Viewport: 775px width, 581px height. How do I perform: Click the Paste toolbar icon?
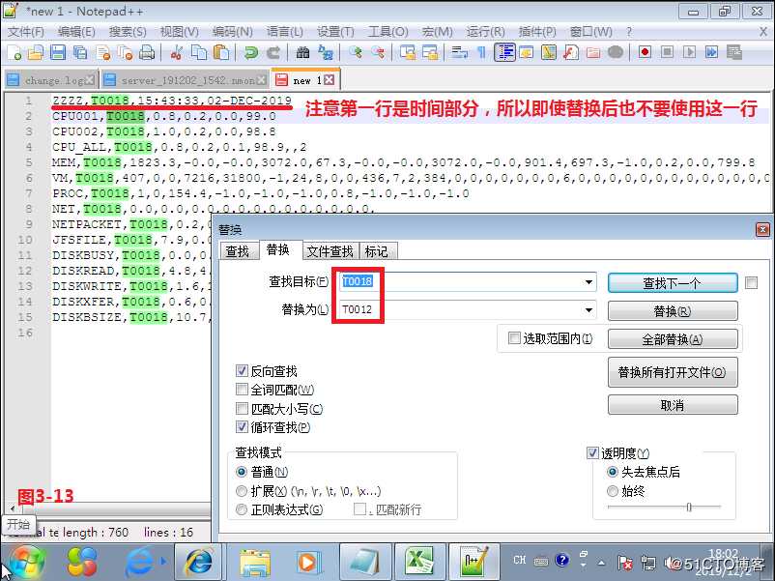point(221,52)
